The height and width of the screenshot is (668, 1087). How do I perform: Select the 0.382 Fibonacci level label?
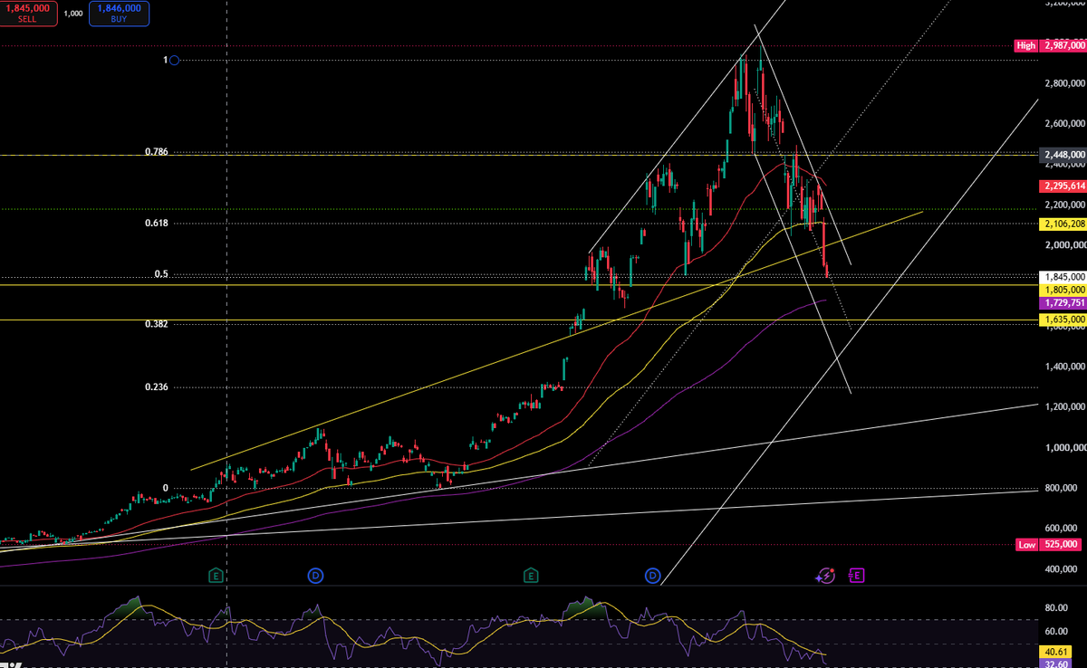tap(157, 323)
